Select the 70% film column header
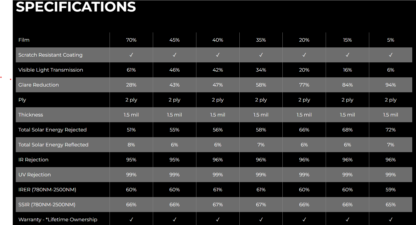The image size is (416, 225). click(x=131, y=40)
